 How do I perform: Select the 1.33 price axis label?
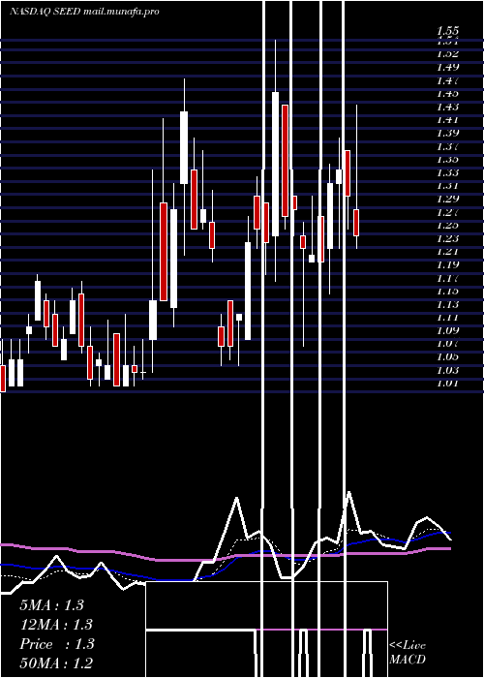tap(447, 172)
